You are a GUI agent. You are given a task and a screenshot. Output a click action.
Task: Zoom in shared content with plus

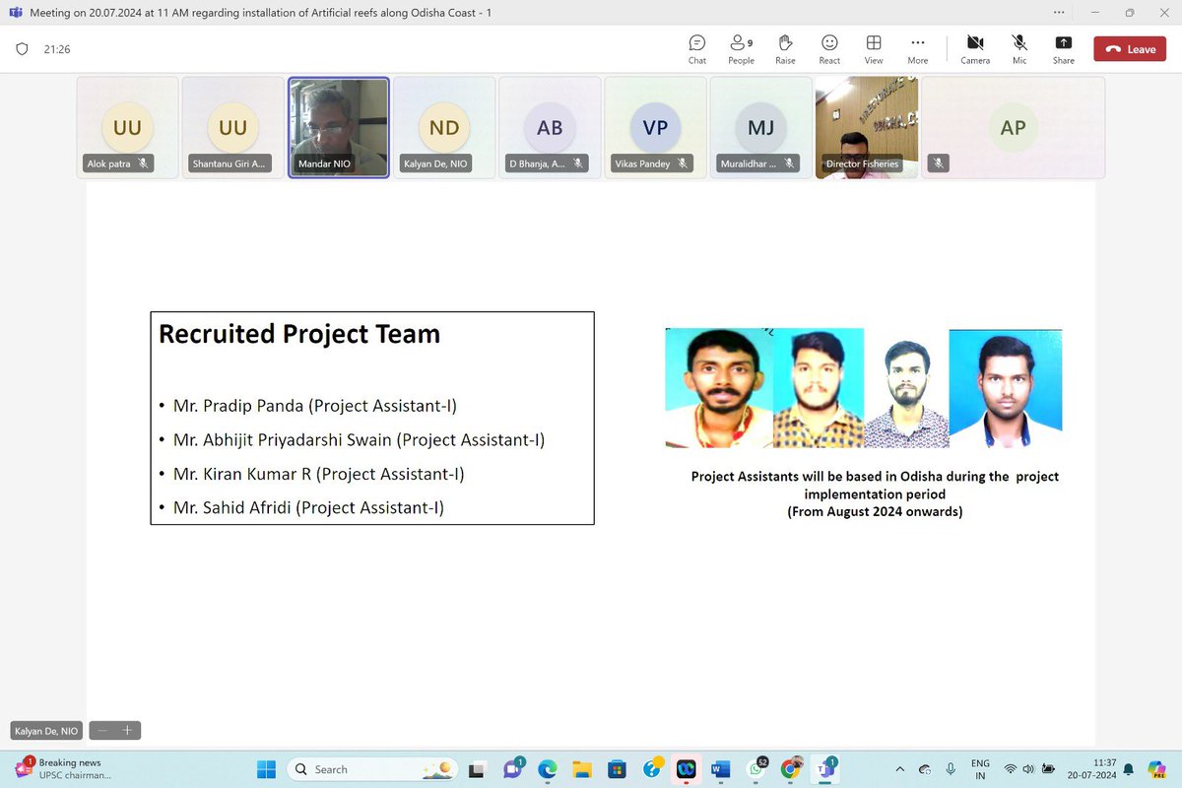pyautogui.click(x=127, y=731)
